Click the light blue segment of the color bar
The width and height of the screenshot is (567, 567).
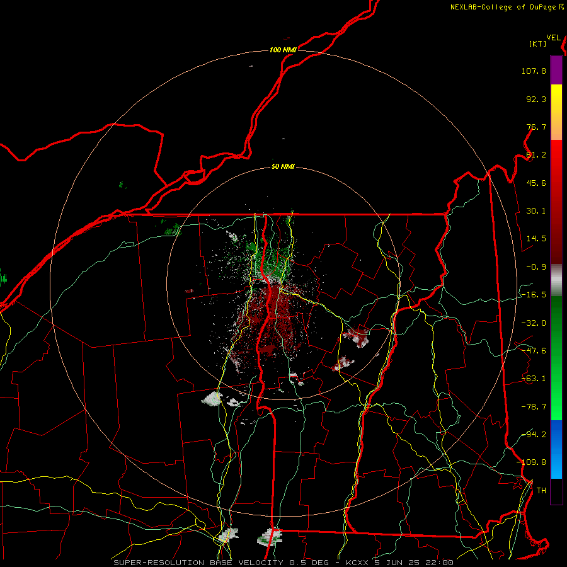pos(556,449)
